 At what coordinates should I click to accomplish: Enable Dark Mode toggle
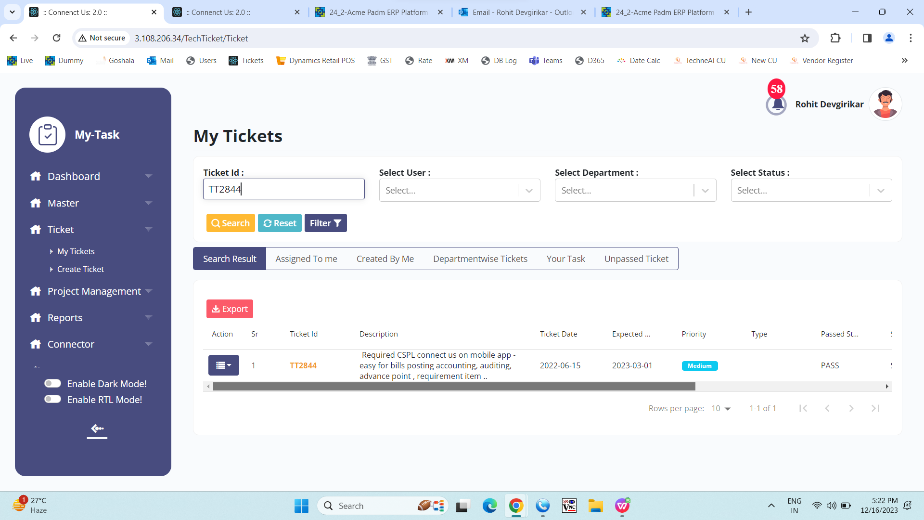[52, 383]
